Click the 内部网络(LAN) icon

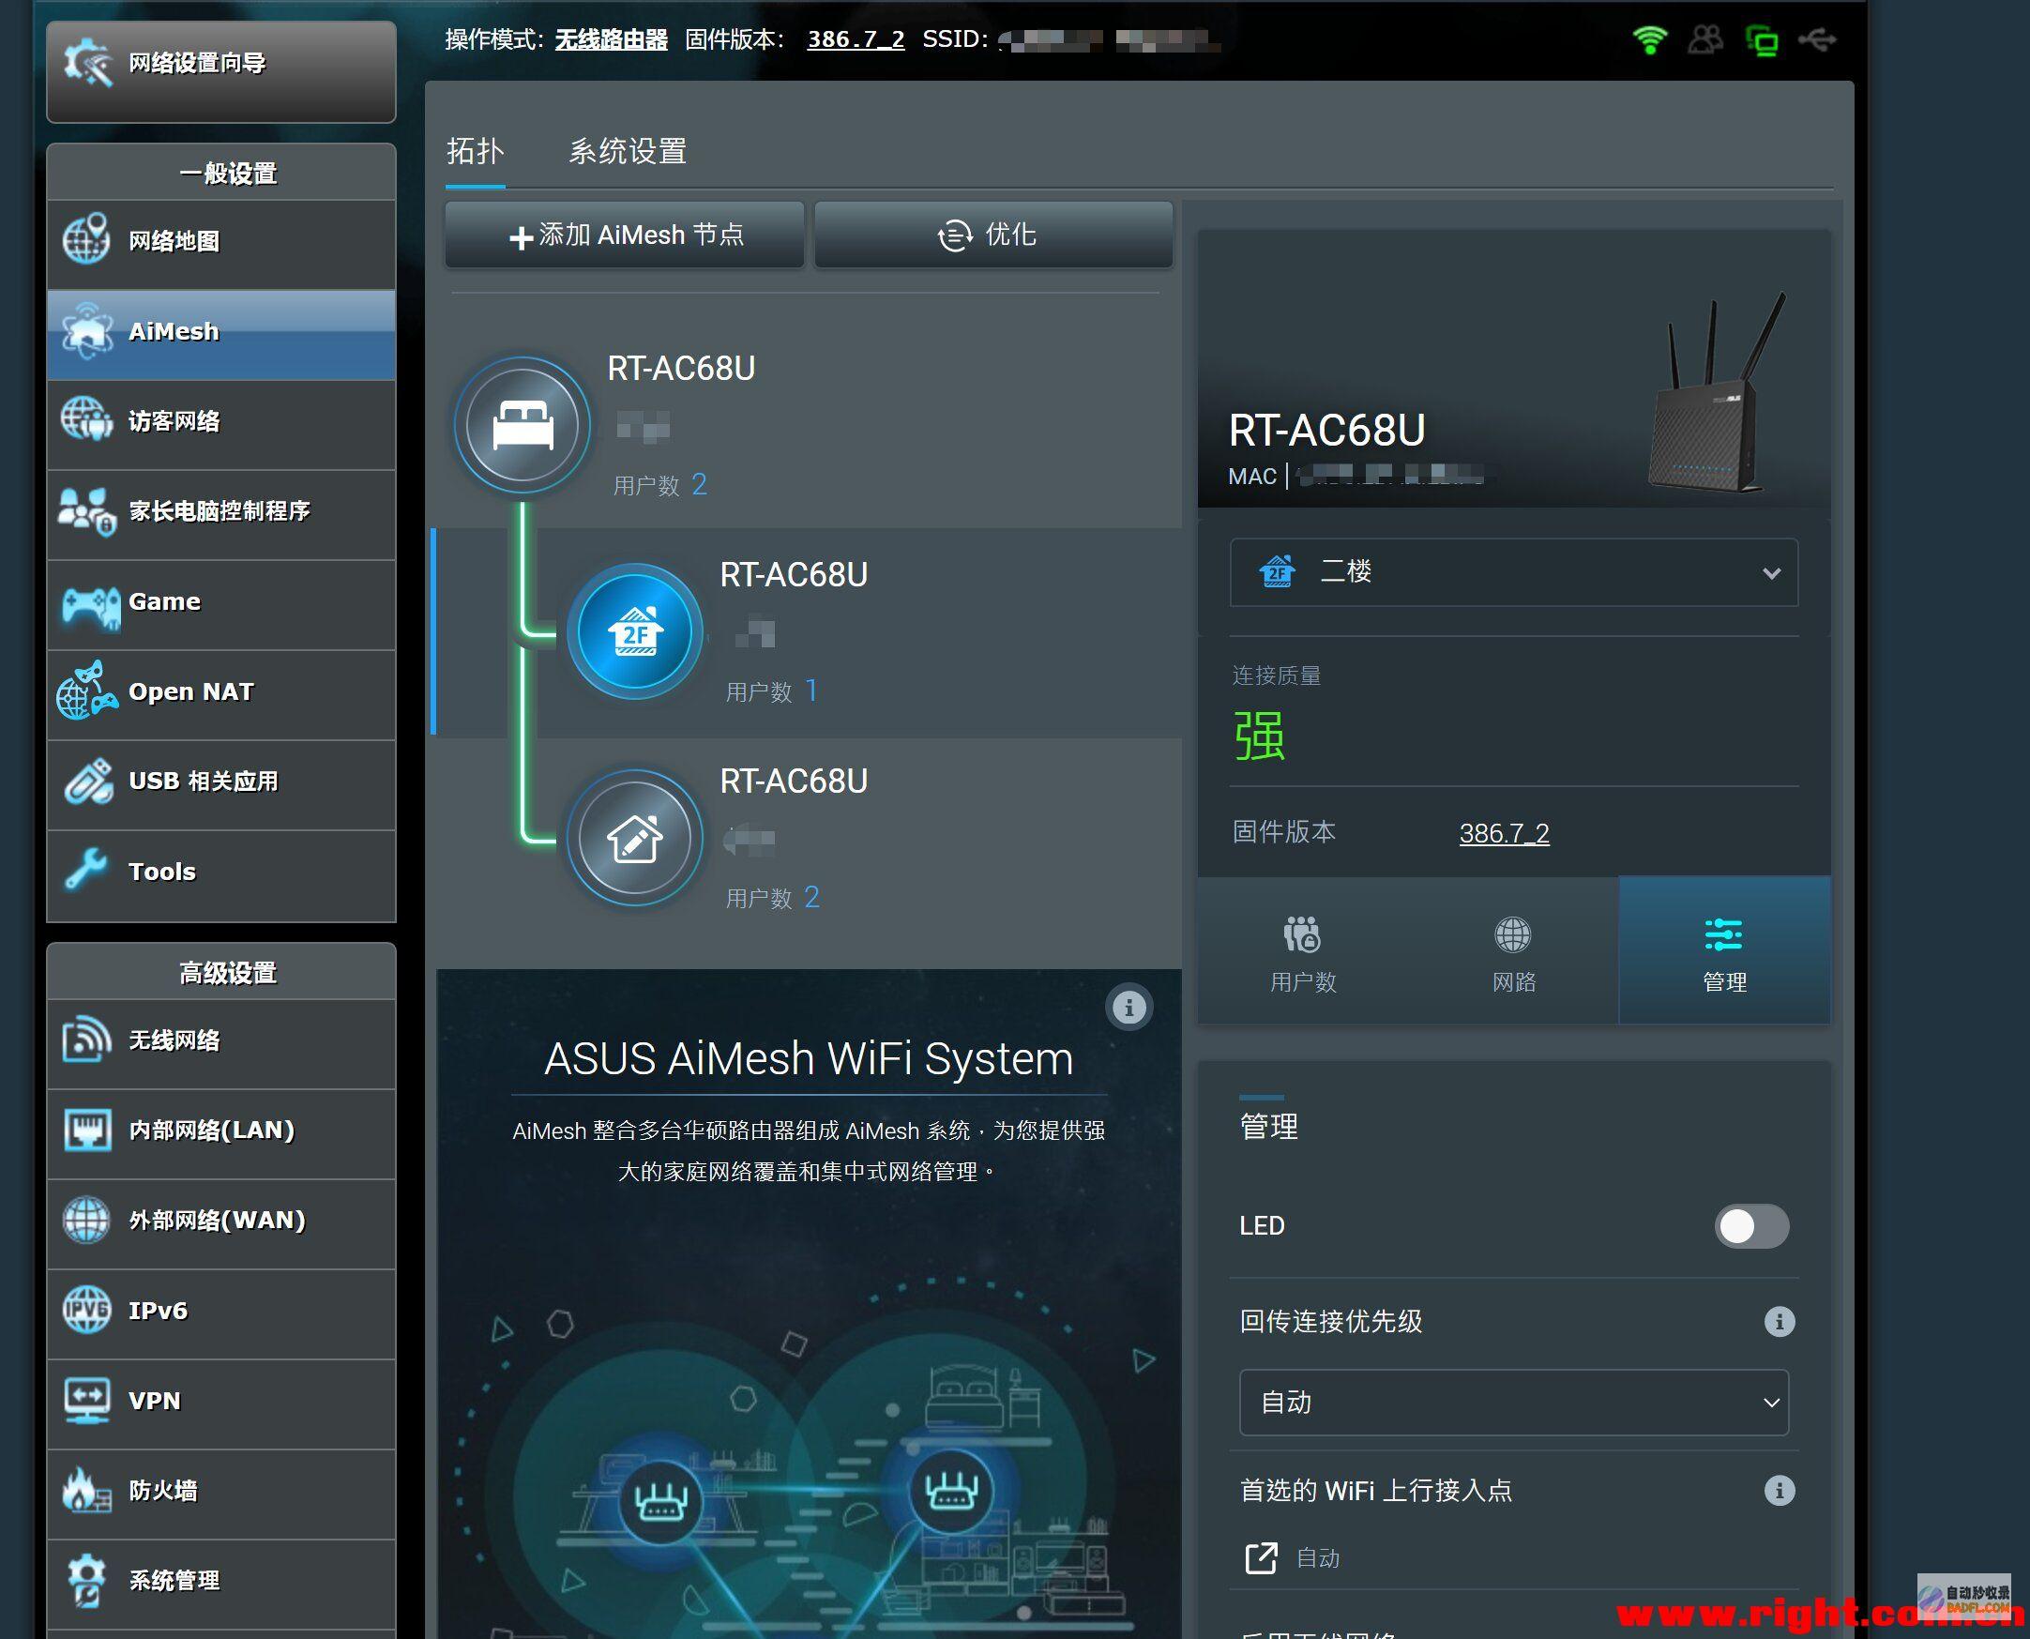87,1131
